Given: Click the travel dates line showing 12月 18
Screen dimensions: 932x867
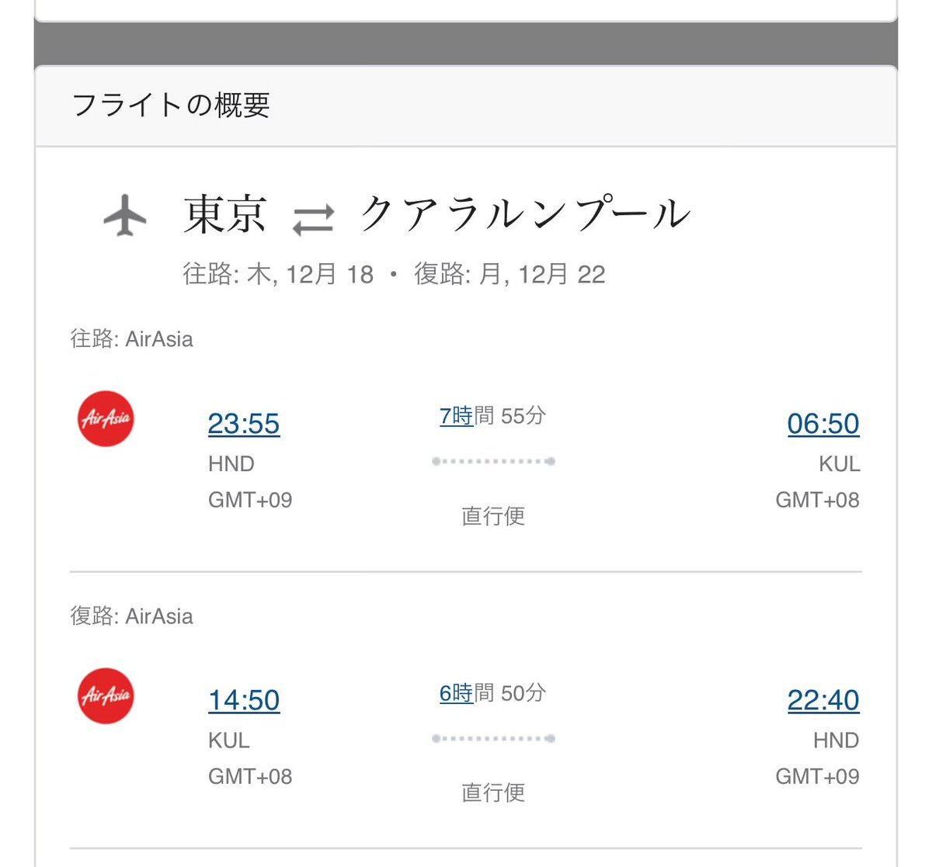Looking at the screenshot, I should coord(394,274).
